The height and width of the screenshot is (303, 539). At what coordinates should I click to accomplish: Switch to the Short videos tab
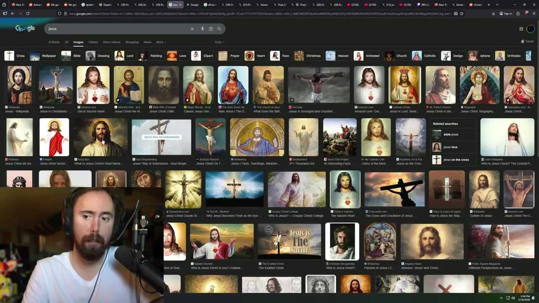coord(112,42)
